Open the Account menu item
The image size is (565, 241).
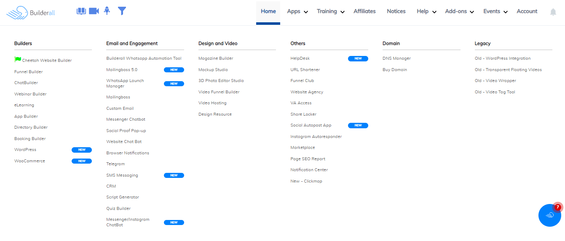coord(527,11)
